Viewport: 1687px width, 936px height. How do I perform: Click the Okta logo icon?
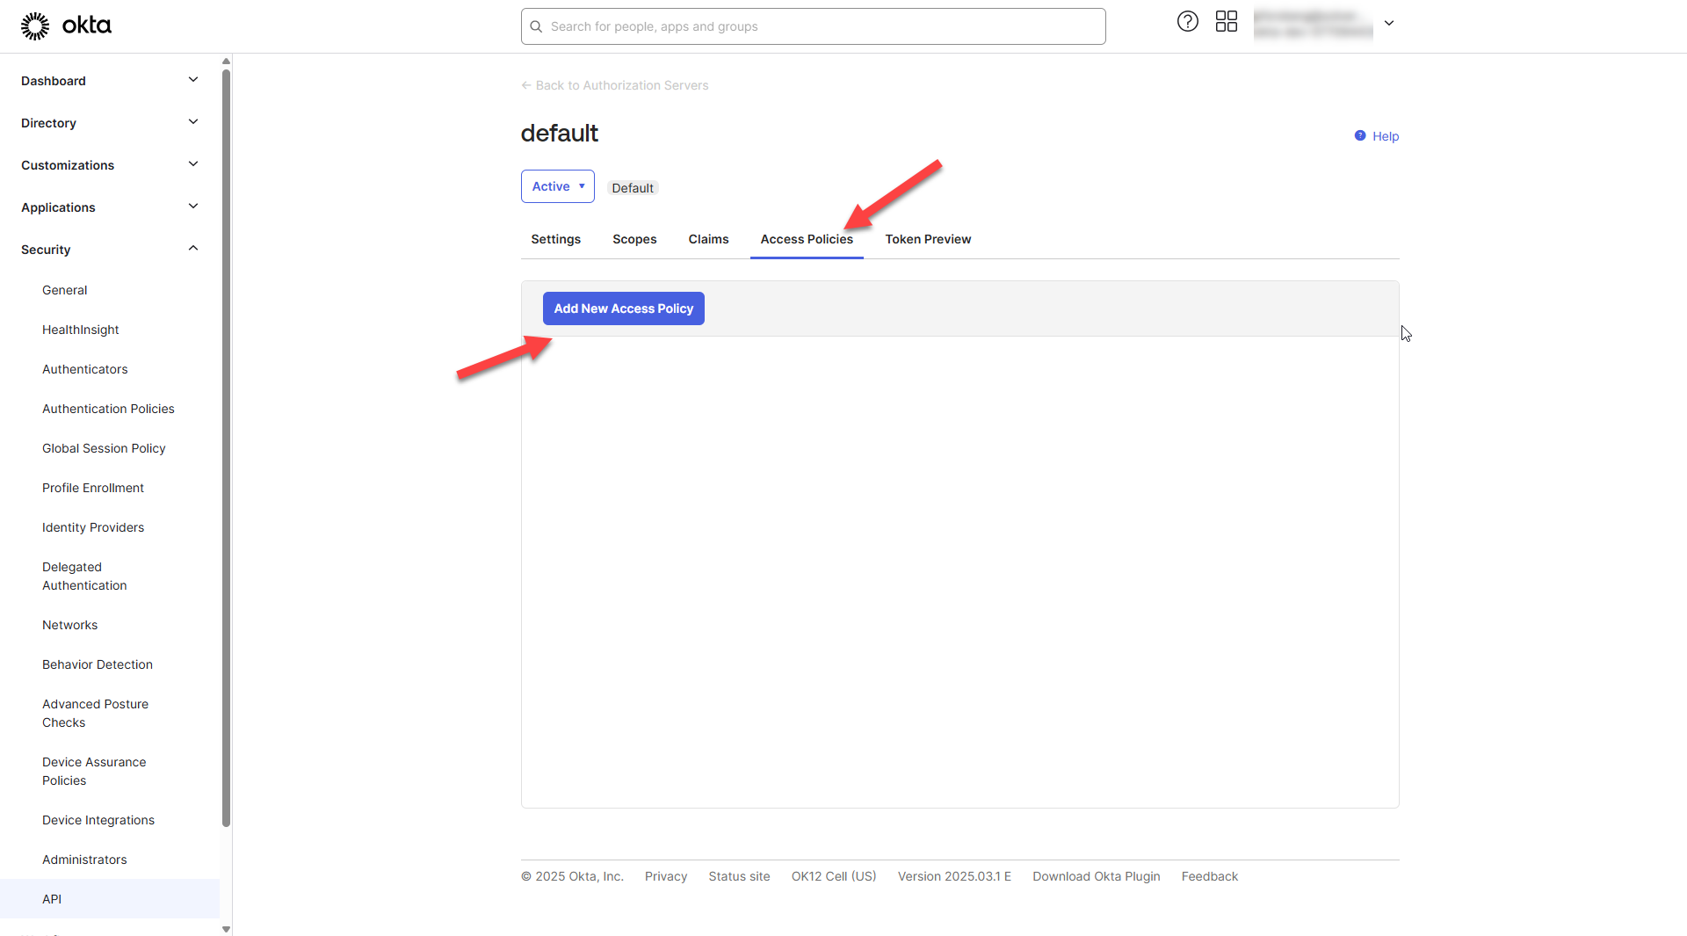(x=35, y=26)
